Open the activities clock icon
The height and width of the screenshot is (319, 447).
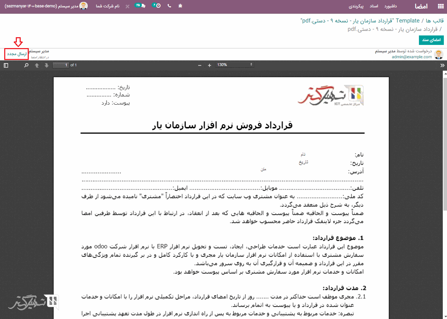pyautogui.click(x=156, y=6)
